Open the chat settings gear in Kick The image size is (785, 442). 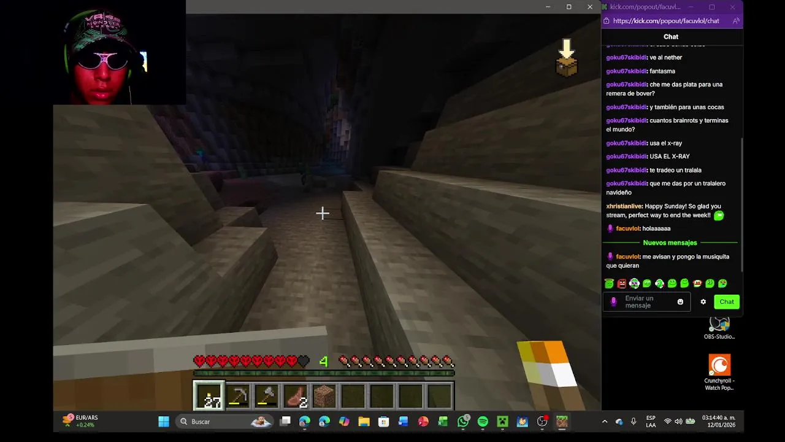[703, 302]
